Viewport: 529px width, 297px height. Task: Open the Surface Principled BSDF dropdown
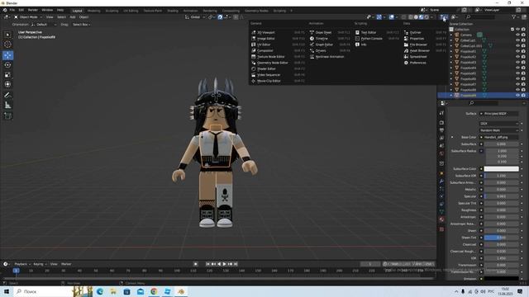[498, 114]
